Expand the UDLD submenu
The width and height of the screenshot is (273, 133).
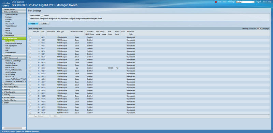click(8, 48)
